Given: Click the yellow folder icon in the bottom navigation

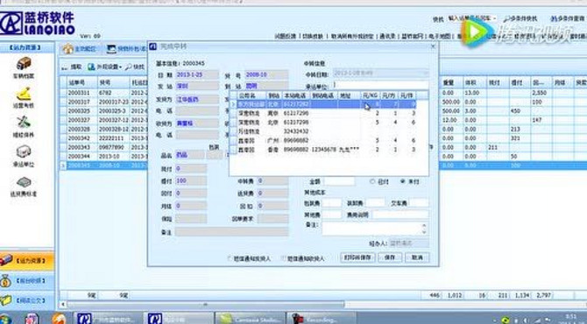Looking at the screenshot, I should (x=6, y=300).
